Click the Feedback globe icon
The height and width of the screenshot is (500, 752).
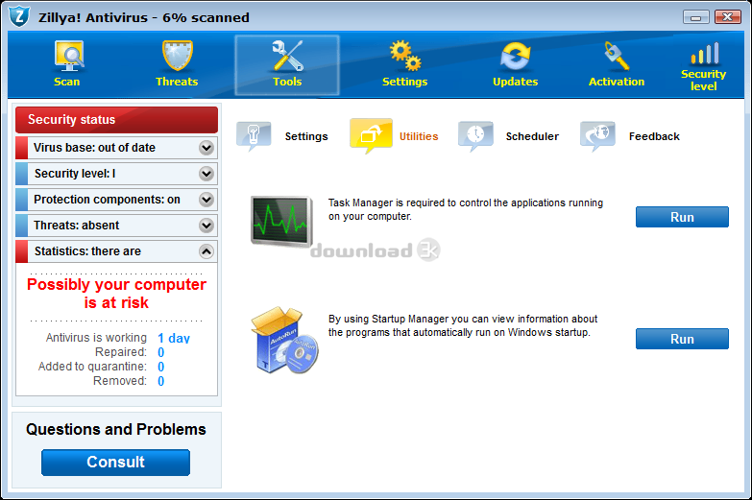(x=597, y=136)
